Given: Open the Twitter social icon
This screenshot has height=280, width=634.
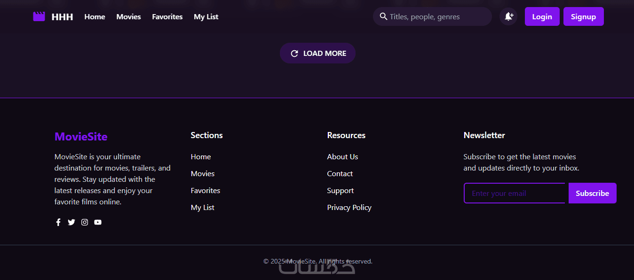Looking at the screenshot, I should [71, 222].
